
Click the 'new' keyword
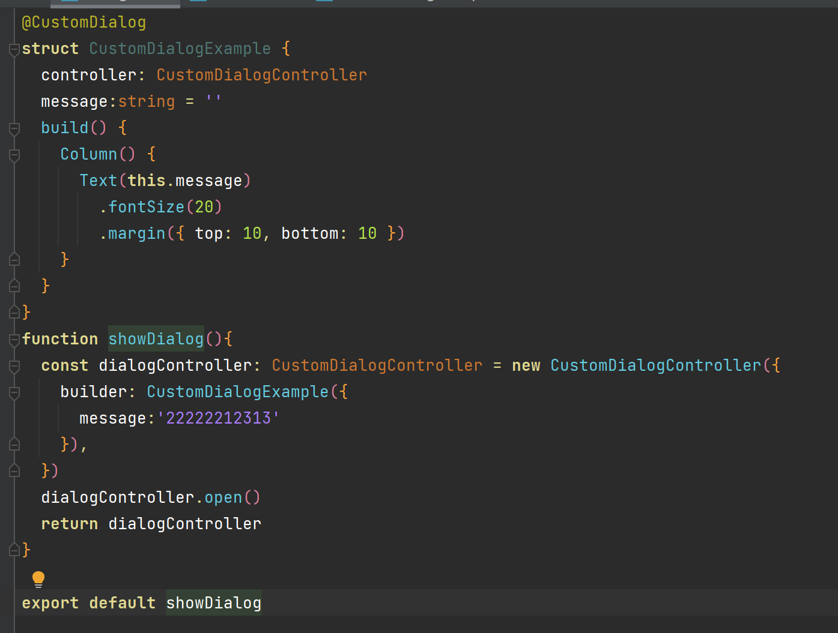pyautogui.click(x=526, y=365)
